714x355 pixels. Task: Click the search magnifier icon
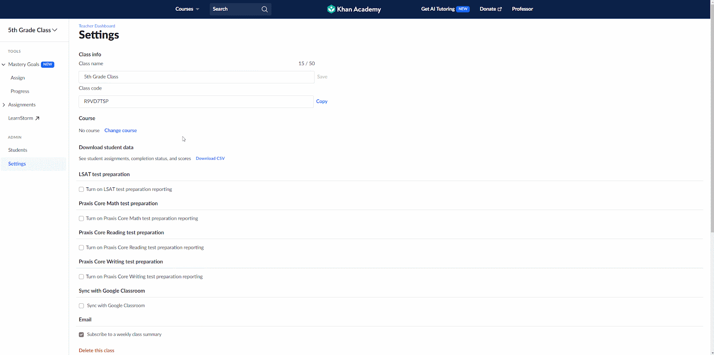point(265,9)
